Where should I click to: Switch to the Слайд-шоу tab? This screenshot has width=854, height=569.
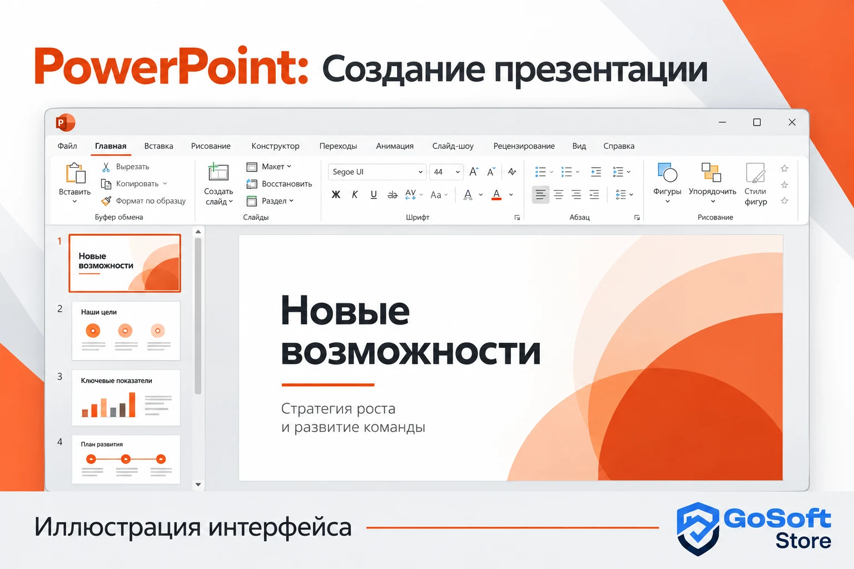click(x=453, y=146)
